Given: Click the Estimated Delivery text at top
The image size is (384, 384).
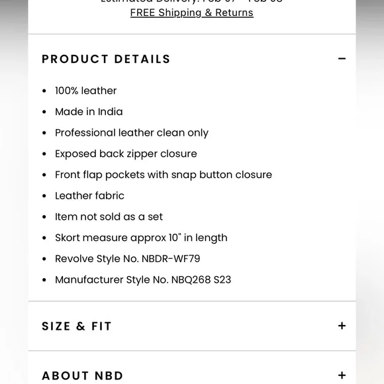Looking at the screenshot, I should (x=192, y=1).
